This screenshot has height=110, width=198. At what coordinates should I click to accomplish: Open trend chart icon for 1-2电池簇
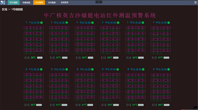[65, 58]
